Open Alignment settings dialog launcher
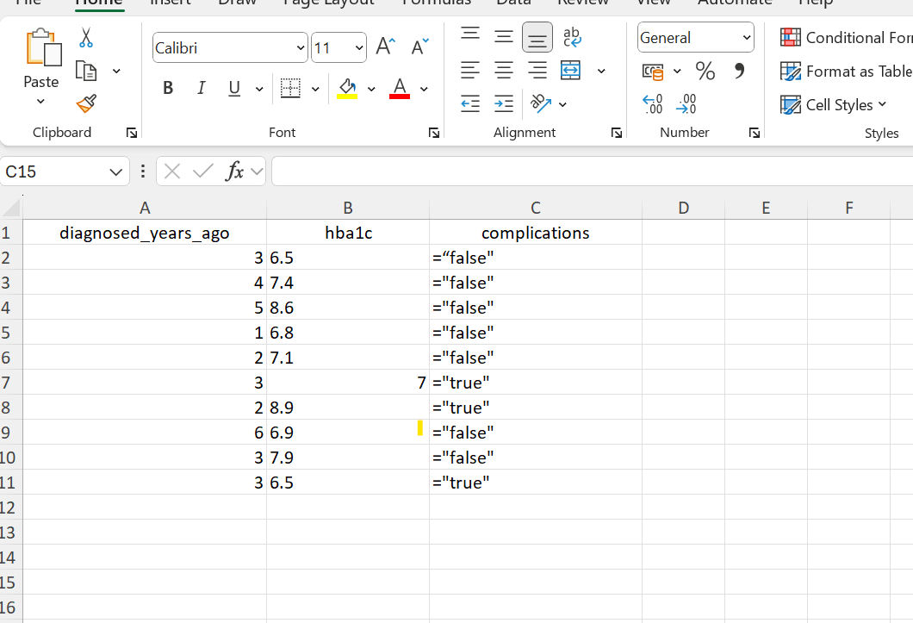 tap(617, 133)
